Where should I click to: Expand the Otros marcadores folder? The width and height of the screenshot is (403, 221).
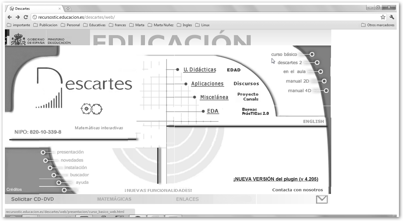tap(378, 25)
